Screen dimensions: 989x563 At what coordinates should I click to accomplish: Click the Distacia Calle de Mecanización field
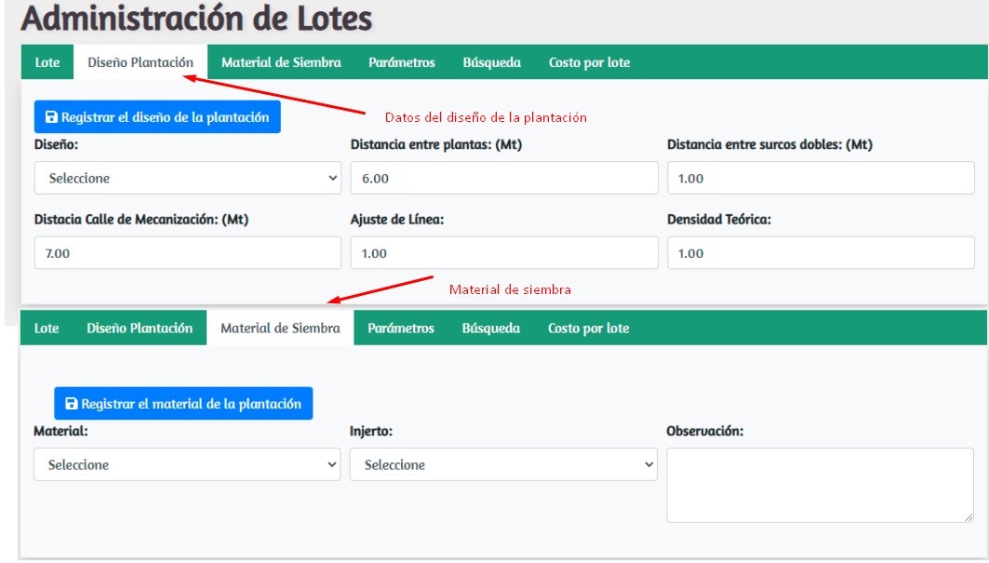(x=188, y=253)
